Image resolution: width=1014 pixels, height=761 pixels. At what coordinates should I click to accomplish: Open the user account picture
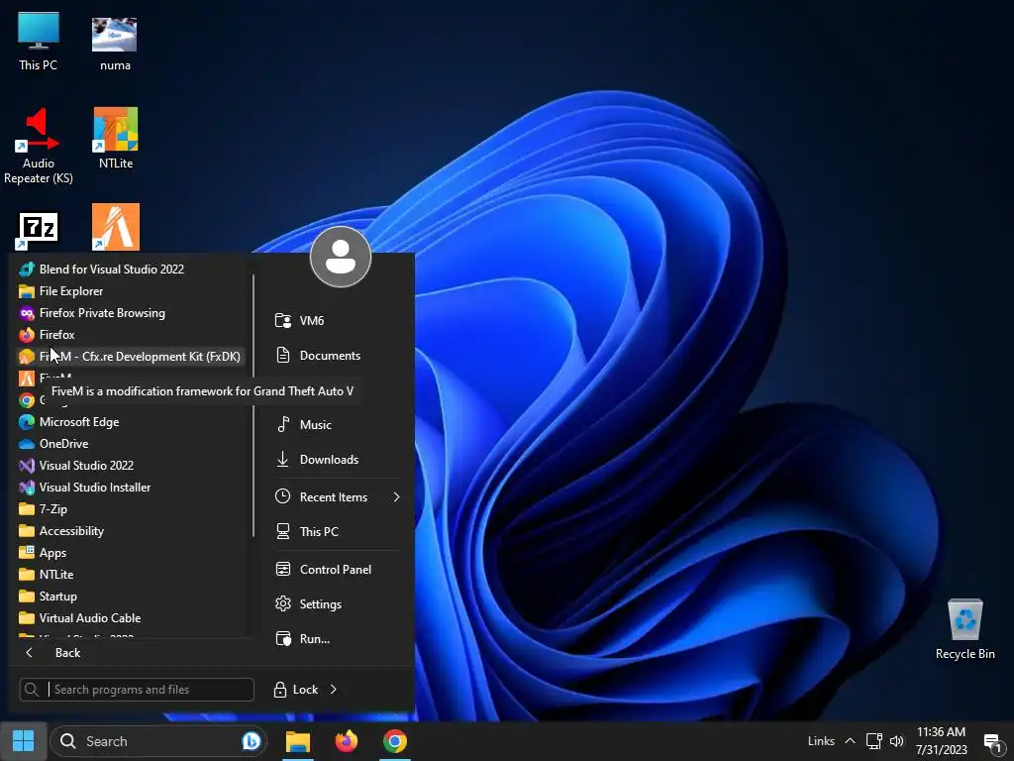[341, 257]
